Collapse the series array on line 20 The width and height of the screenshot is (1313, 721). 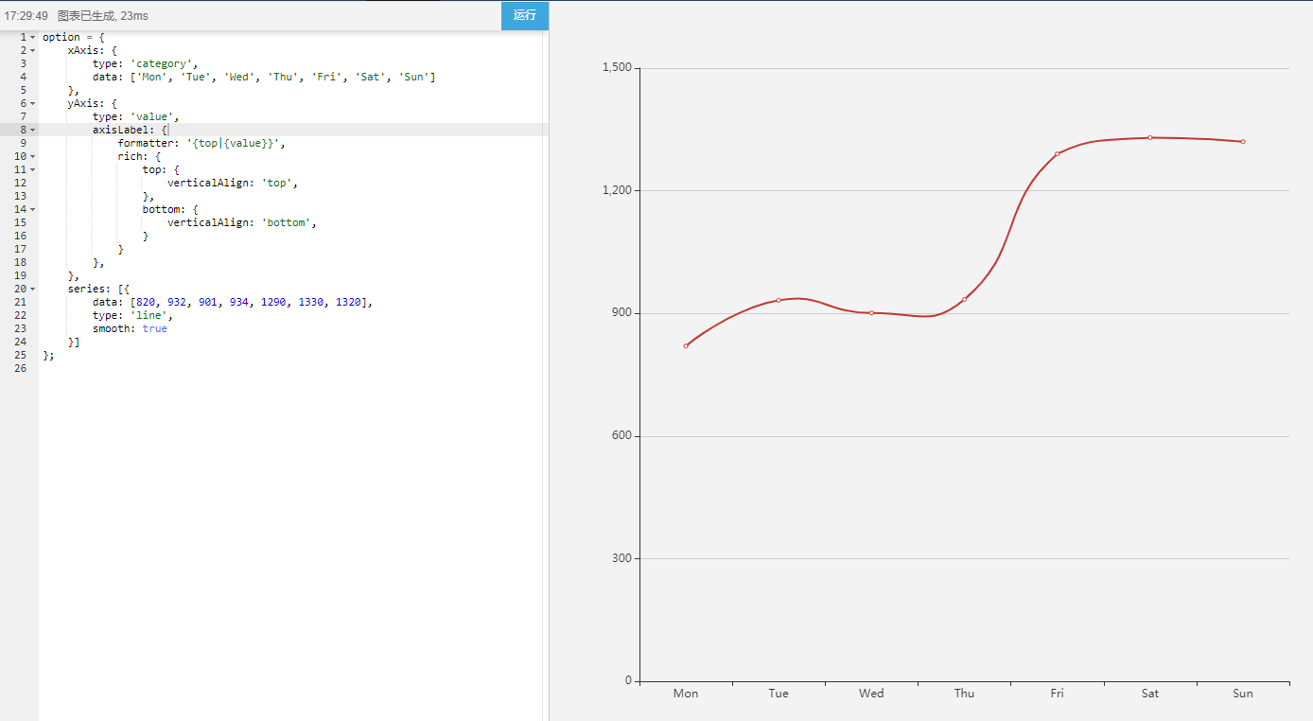point(33,289)
